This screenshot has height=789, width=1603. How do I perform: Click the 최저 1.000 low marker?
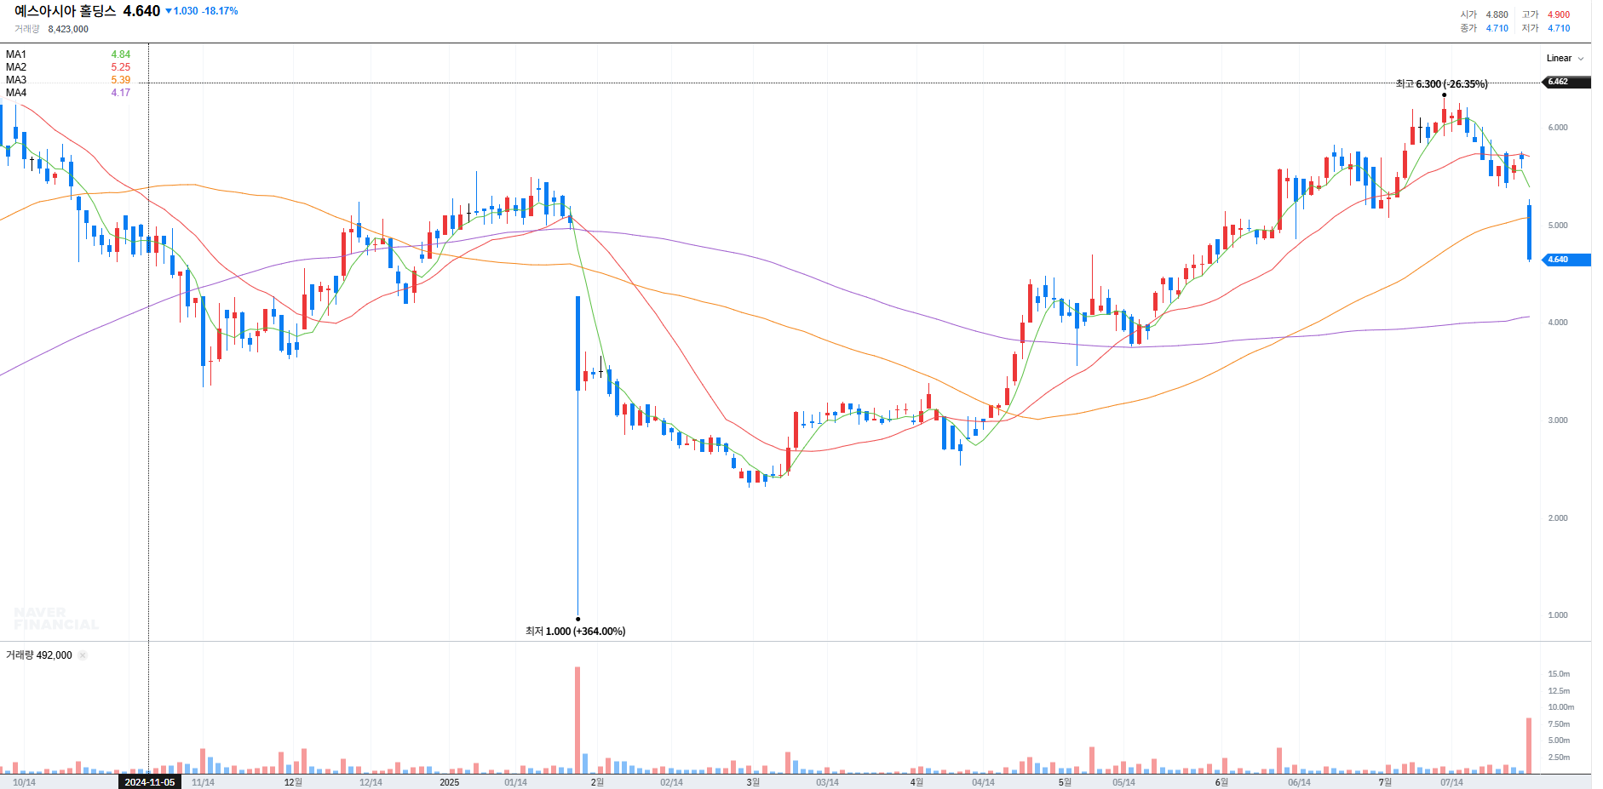[575, 632]
